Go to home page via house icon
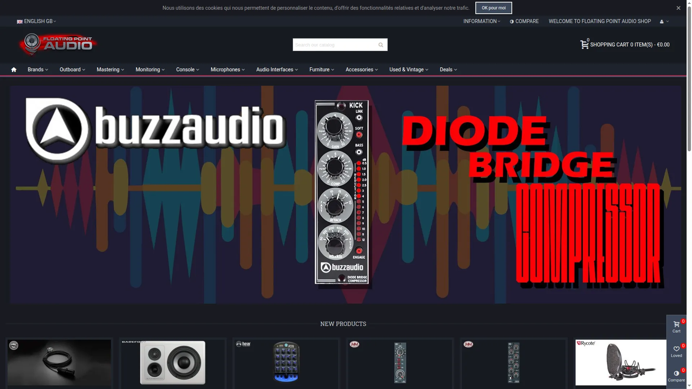 click(x=14, y=70)
